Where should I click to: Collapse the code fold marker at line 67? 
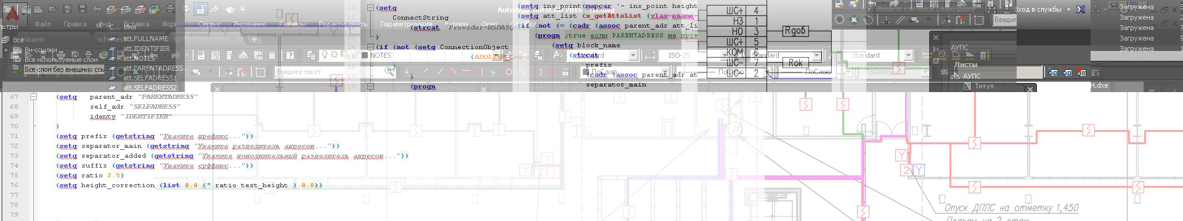34,96
